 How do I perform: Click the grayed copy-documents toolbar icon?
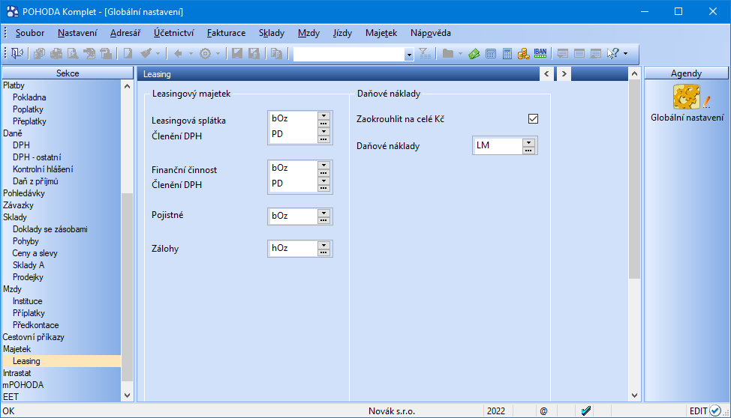(x=39, y=53)
